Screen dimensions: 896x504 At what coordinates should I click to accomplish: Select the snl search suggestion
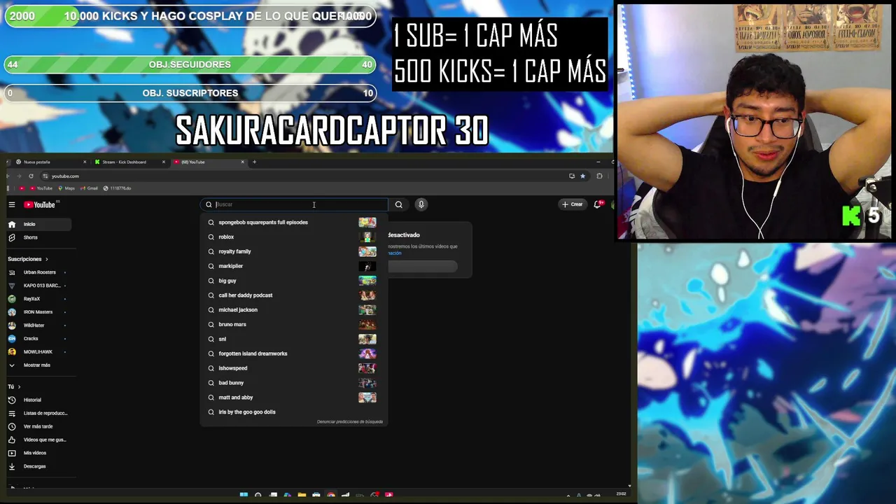click(x=293, y=339)
